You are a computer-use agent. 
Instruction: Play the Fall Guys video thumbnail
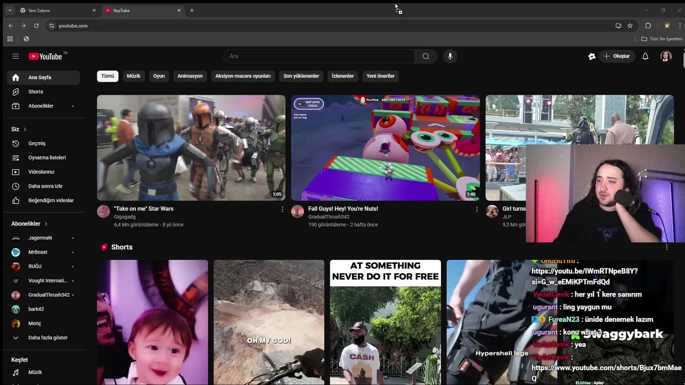(385, 148)
